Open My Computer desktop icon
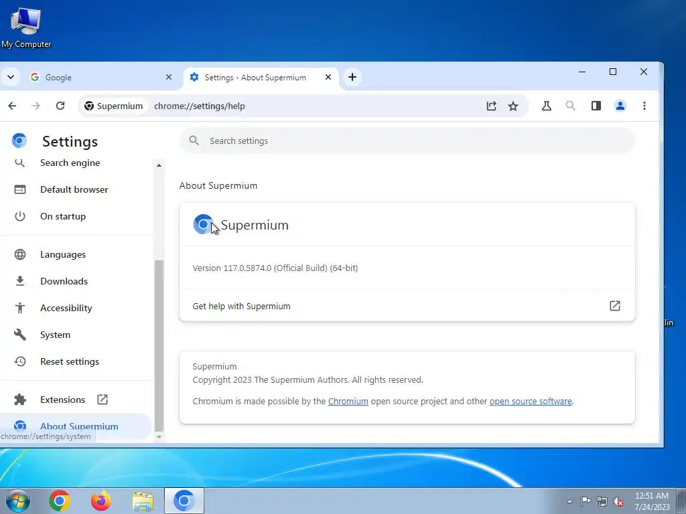Screen dimensions: 686x514 (26, 27)
